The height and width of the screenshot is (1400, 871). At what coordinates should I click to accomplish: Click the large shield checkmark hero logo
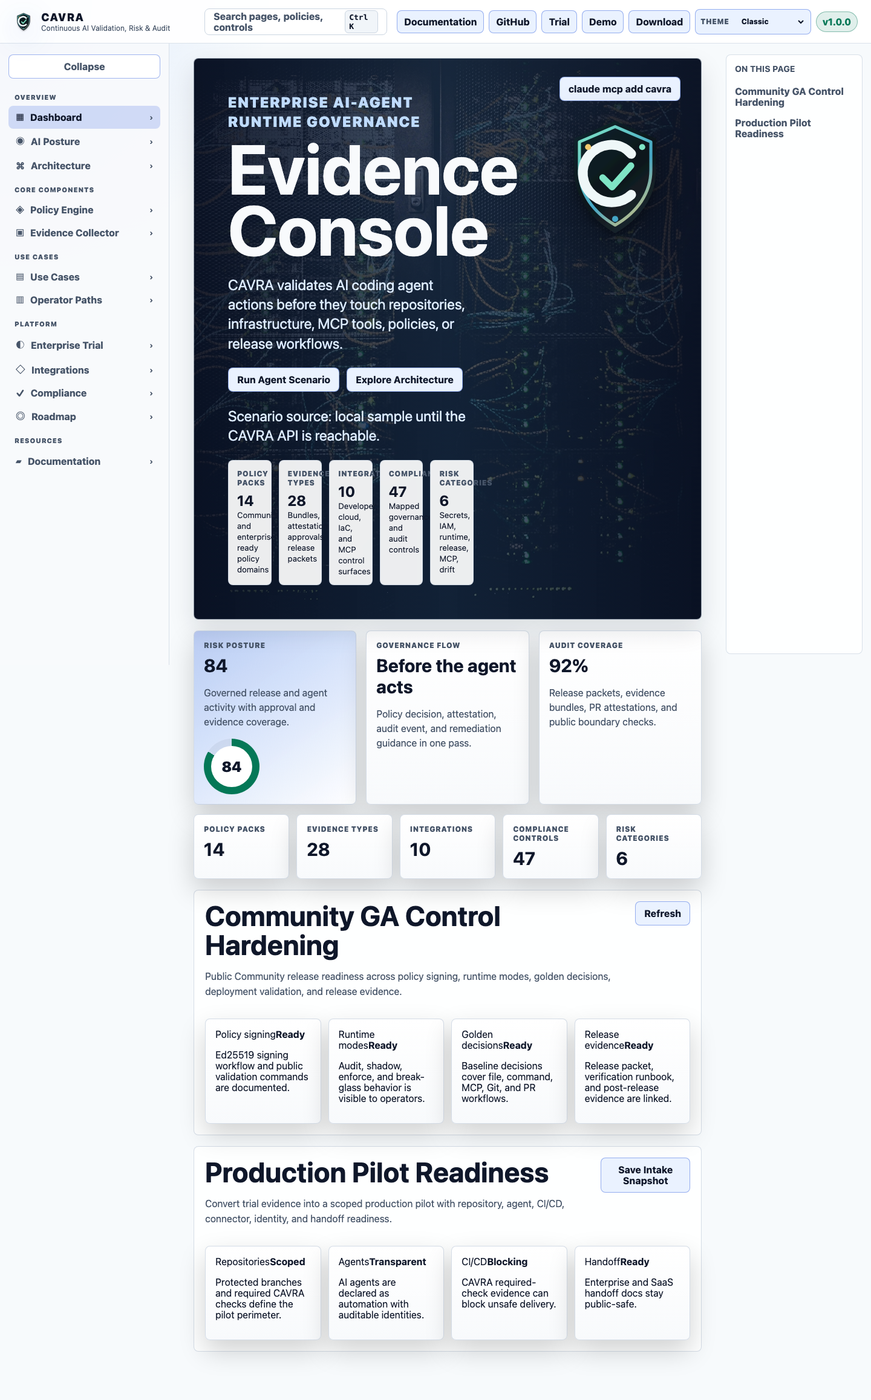pos(615,177)
